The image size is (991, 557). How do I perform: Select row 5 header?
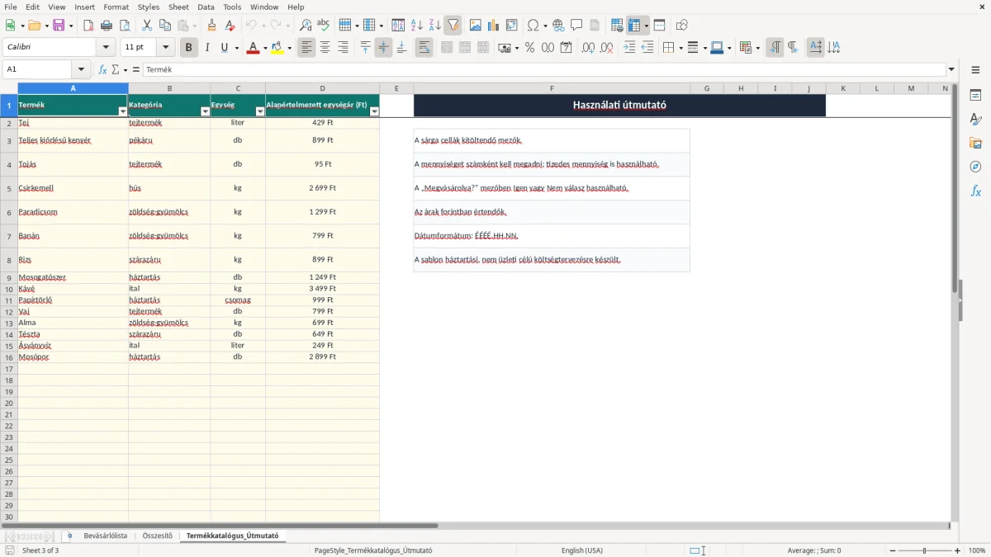[x=9, y=188]
